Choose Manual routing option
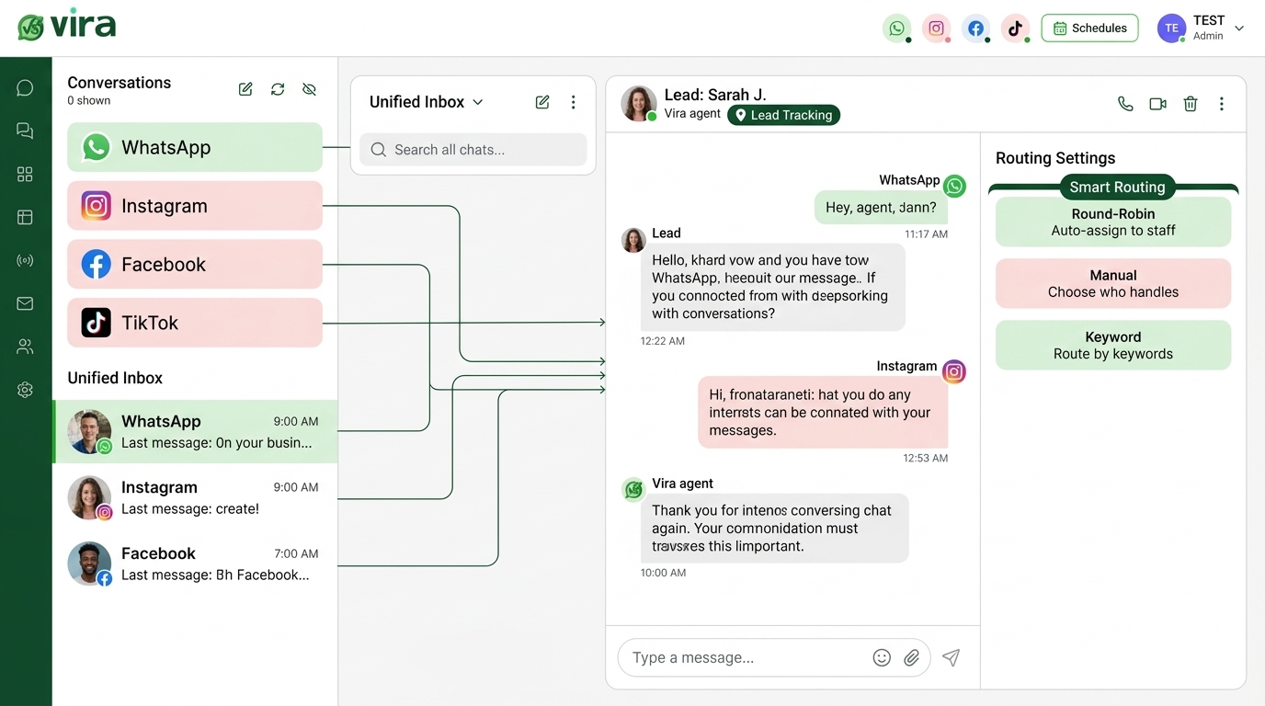Screen dimensions: 1265x706 [1113, 283]
